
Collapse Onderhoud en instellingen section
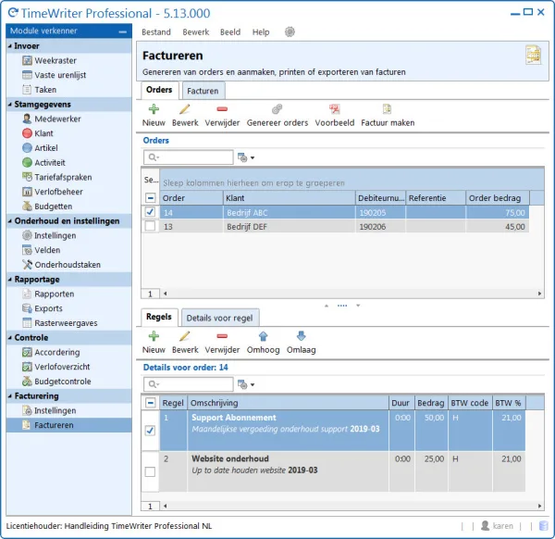point(10,221)
